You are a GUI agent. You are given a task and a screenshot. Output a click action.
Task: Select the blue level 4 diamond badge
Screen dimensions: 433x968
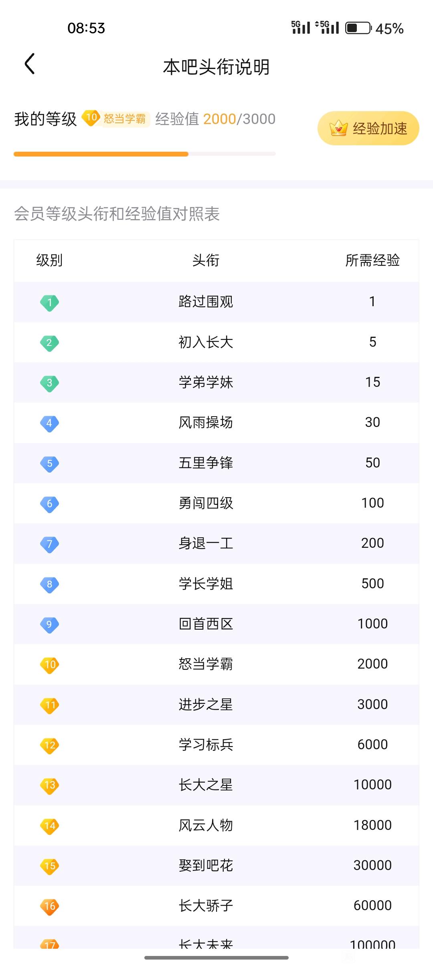pos(49,423)
